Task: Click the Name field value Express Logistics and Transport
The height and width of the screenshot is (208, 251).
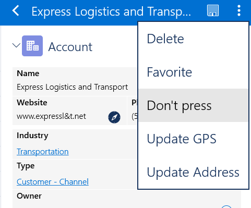Action: (x=73, y=87)
